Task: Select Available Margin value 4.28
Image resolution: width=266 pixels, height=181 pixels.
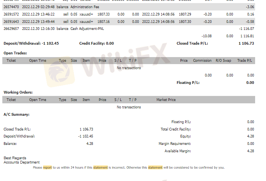Action: coord(250,151)
